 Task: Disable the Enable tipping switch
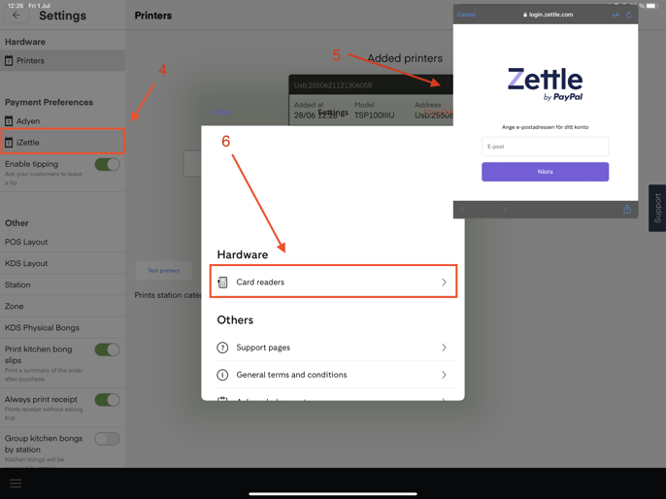(x=107, y=165)
